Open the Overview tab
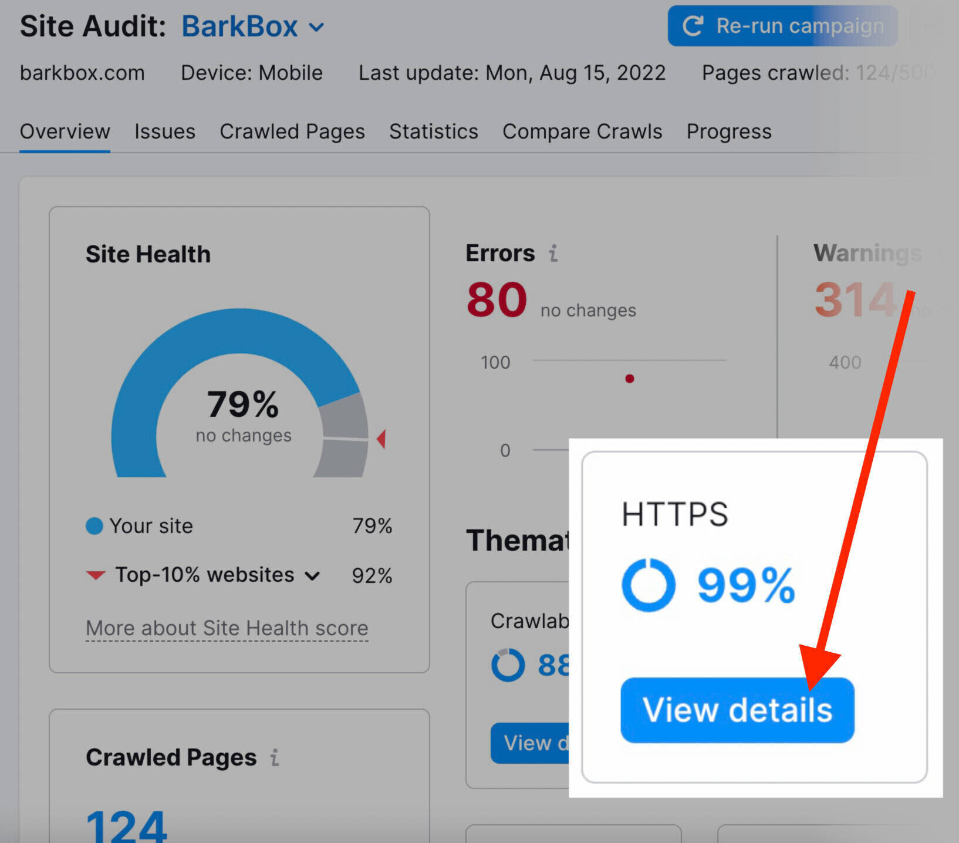This screenshot has height=843, width=959. [x=65, y=131]
